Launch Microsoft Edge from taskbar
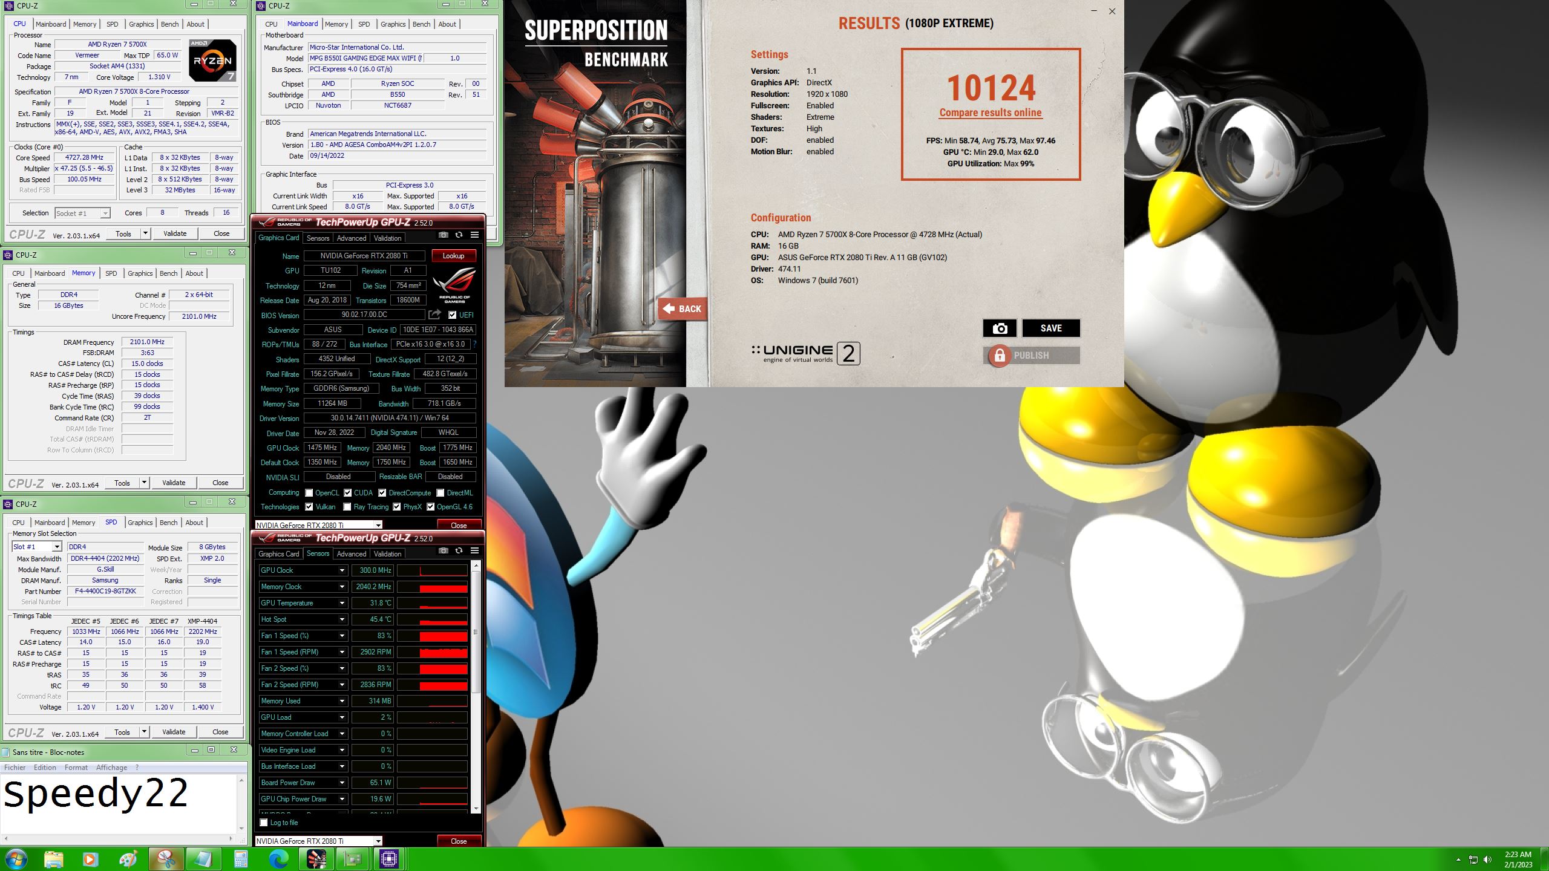 point(278,859)
